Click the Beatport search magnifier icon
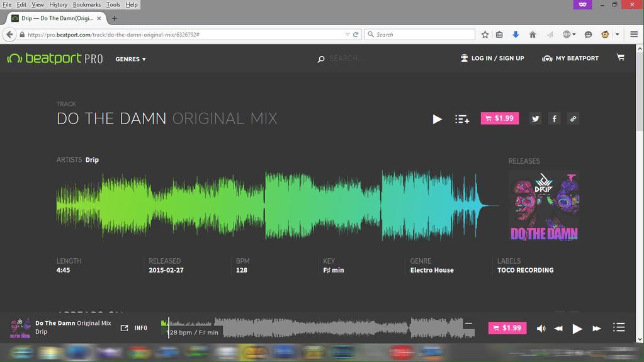 click(321, 59)
